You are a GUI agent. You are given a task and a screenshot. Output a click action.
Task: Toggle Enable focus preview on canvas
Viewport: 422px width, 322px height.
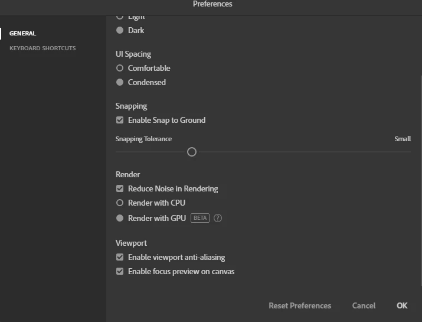click(x=120, y=271)
